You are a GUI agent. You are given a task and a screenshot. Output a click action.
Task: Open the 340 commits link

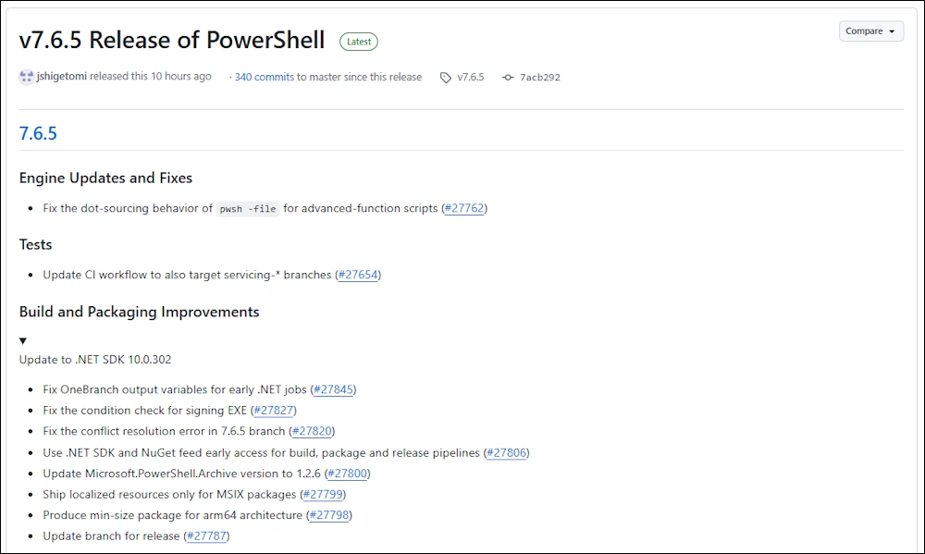(x=265, y=77)
